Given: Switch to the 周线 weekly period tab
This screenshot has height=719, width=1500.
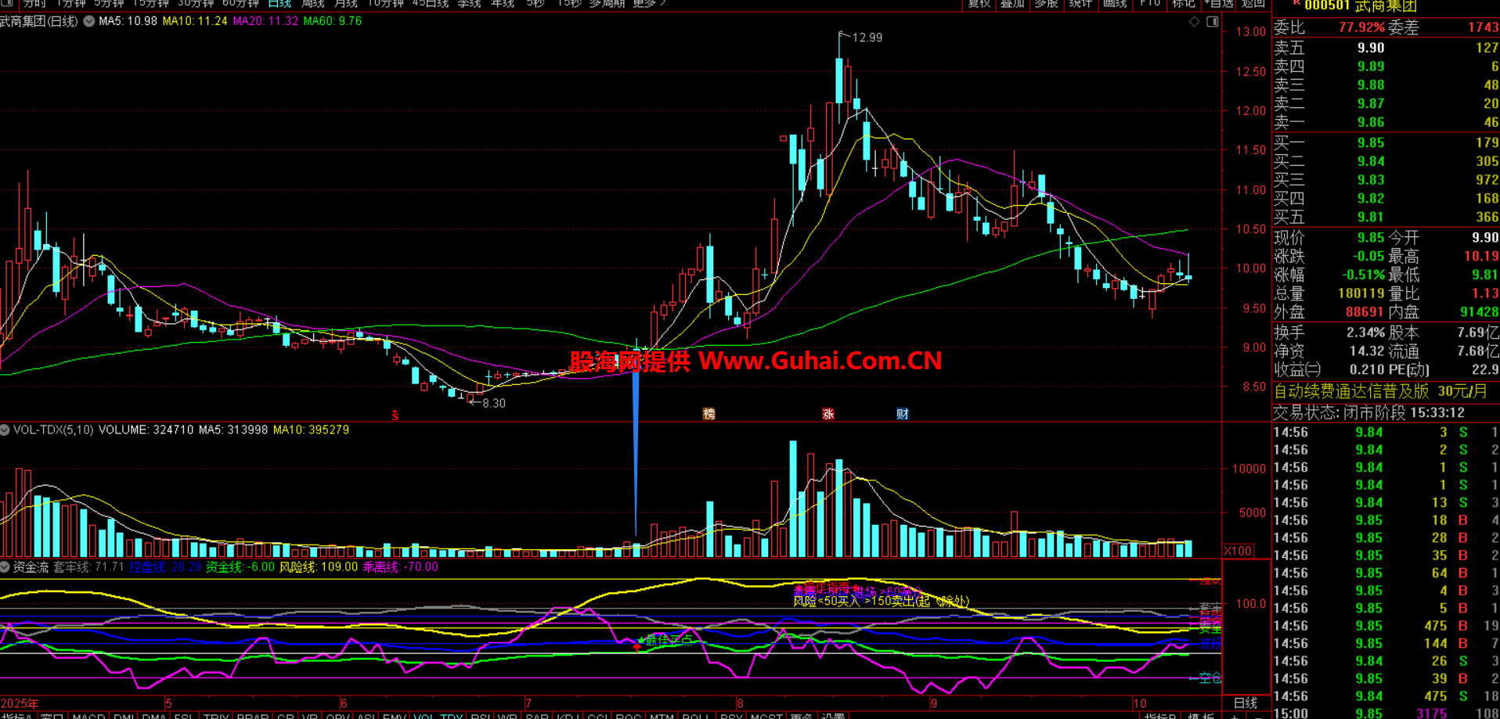Looking at the screenshot, I should pyautogui.click(x=312, y=3).
